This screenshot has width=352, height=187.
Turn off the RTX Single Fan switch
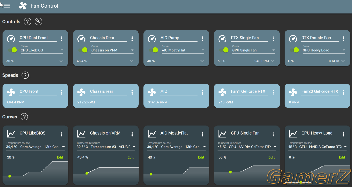(224, 50)
